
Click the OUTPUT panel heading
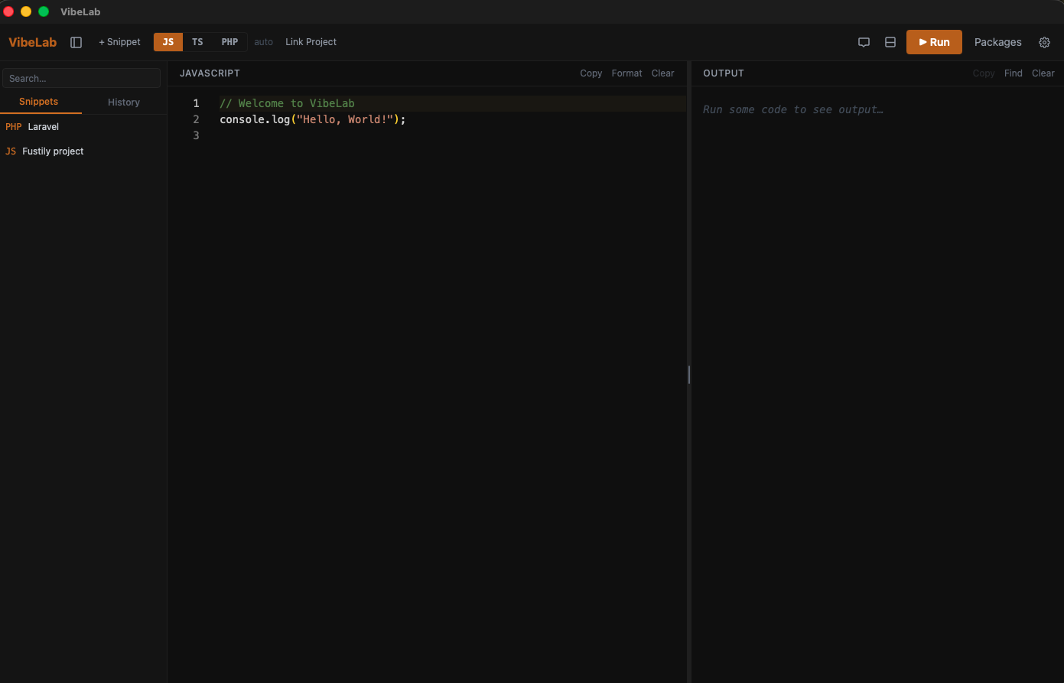pos(724,73)
